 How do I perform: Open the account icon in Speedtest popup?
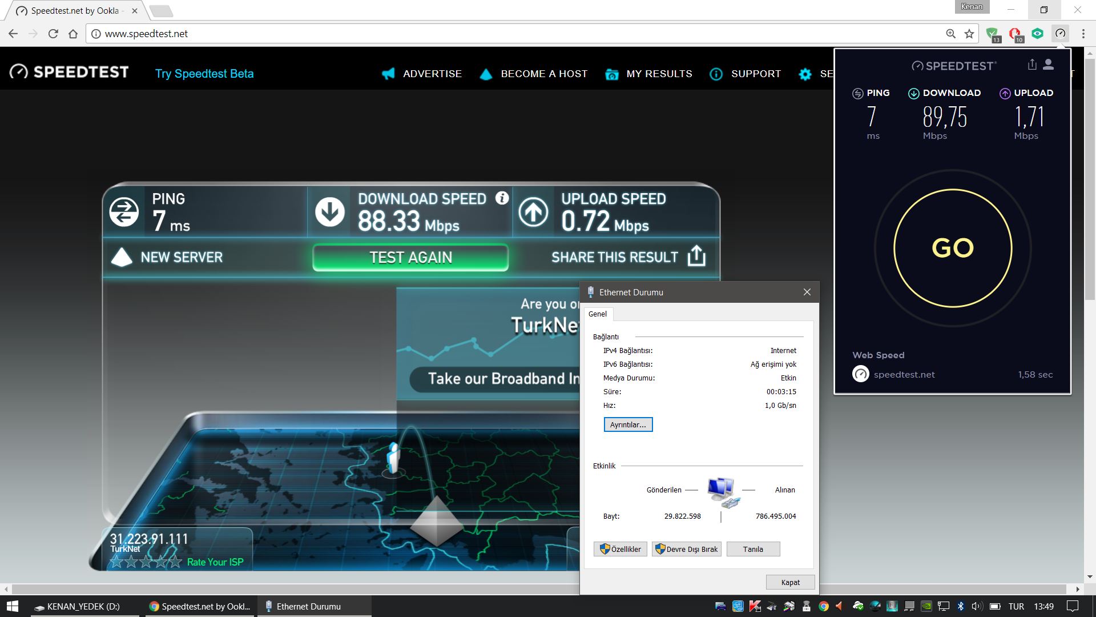pyautogui.click(x=1049, y=65)
